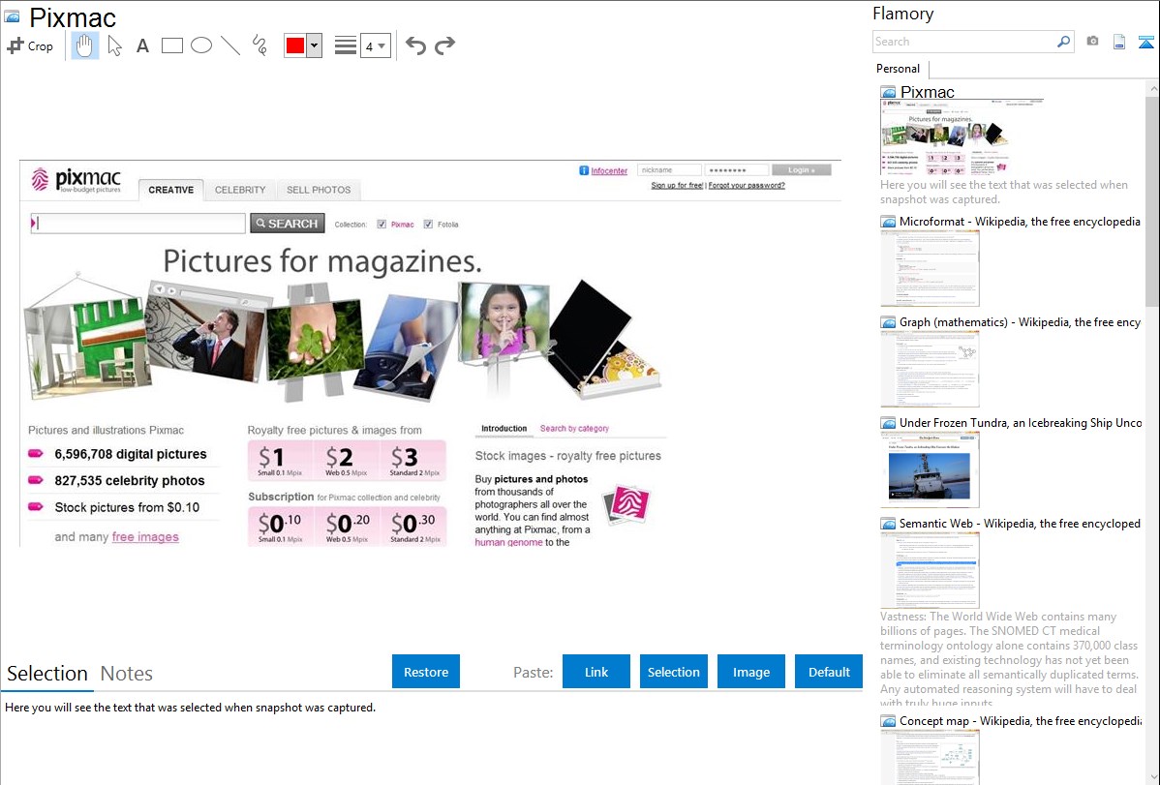Click the Introduction tab
Image resolution: width=1160 pixels, height=785 pixels.
click(504, 429)
